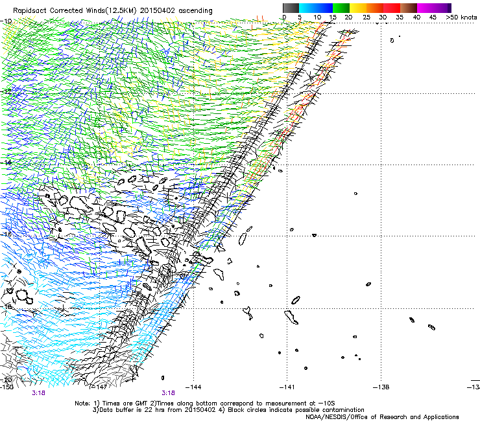The image size is (480, 421).
Task: Select the -16 latitude axis label
Action: (6, 234)
